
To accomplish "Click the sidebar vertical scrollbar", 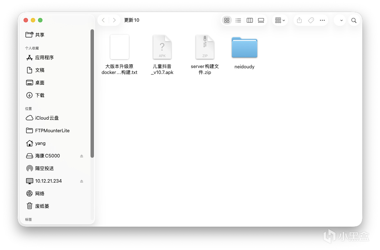I will pos(92,93).
